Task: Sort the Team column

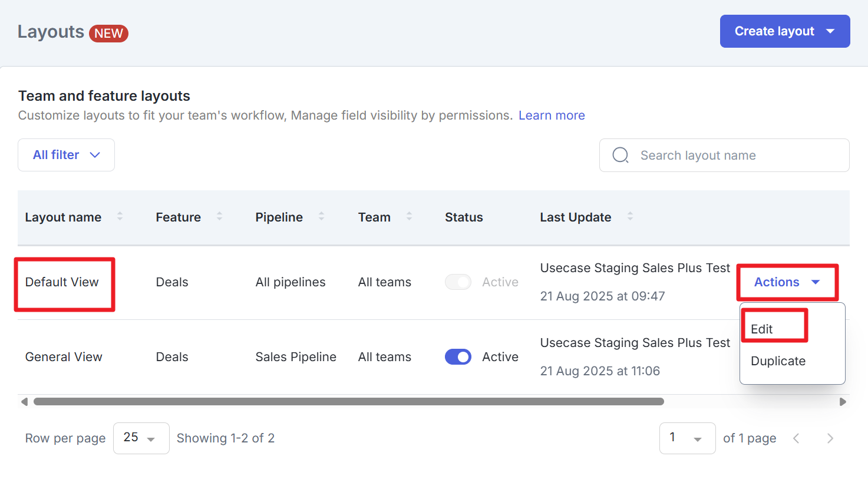Action: (410, 217)
